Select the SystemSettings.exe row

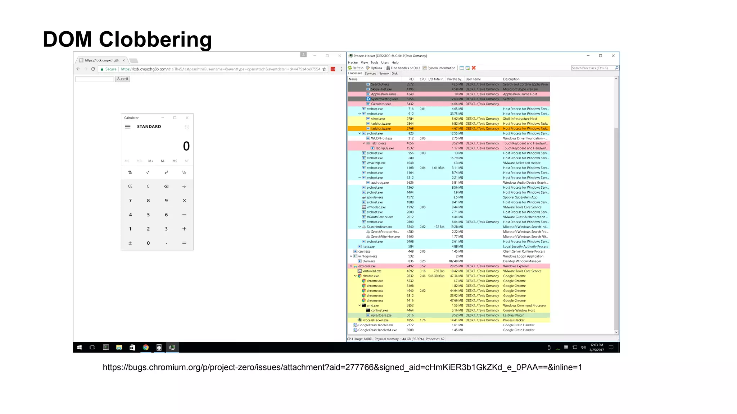[449, 99]
